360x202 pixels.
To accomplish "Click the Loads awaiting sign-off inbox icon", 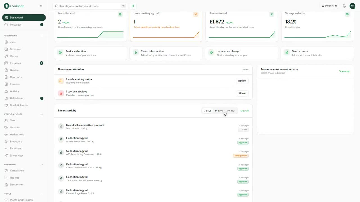I will pyautogui.click(x=196, y=14).
